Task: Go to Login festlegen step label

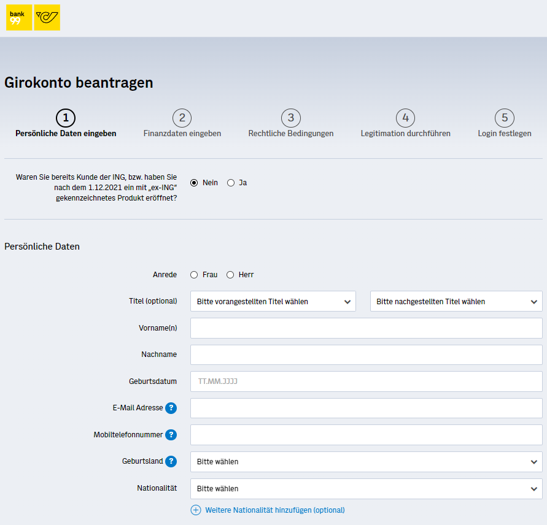Action: click(505, 134)
